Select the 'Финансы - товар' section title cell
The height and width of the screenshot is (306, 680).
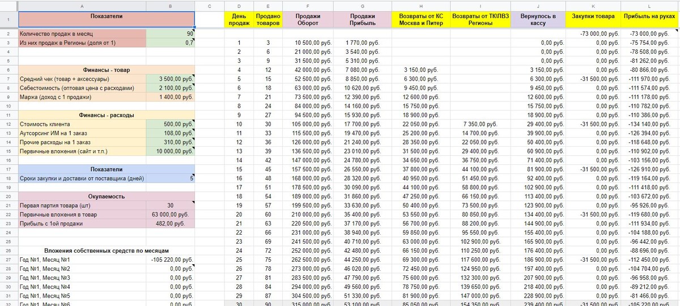point(107,70)
